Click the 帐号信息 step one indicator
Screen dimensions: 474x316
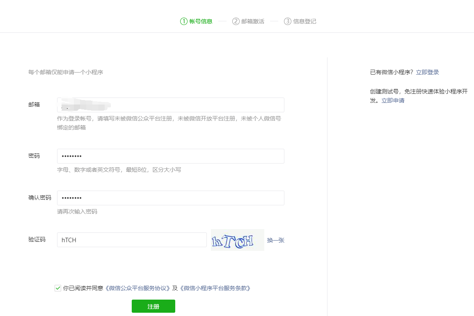[196, 21]
